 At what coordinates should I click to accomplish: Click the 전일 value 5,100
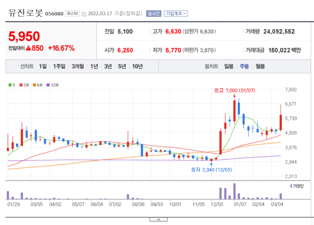pyautogui.click(x=125, y=31)
